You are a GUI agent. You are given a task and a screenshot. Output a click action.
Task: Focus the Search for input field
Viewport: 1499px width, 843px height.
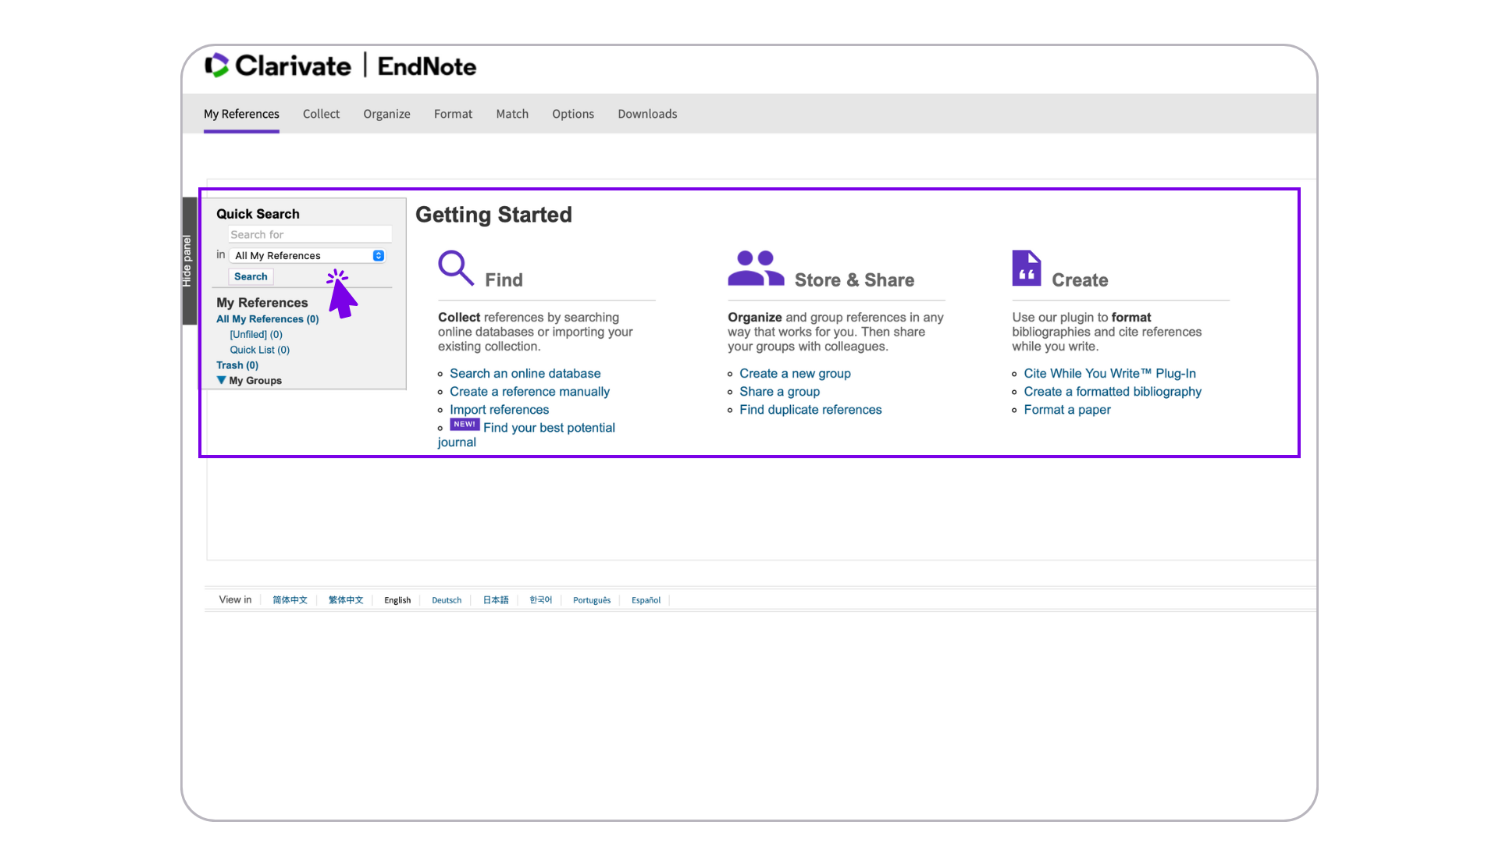click(310, 234)
